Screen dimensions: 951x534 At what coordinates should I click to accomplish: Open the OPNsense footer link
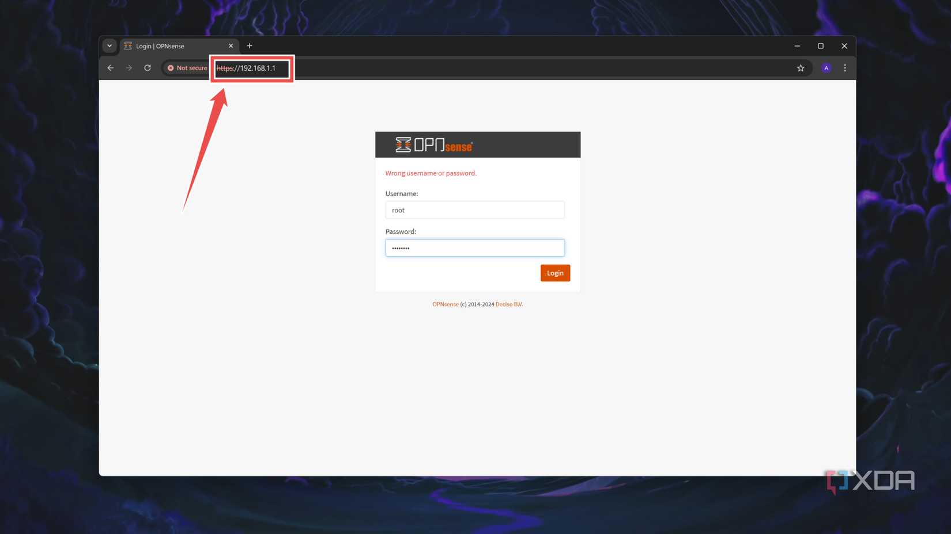coord(445,304)
